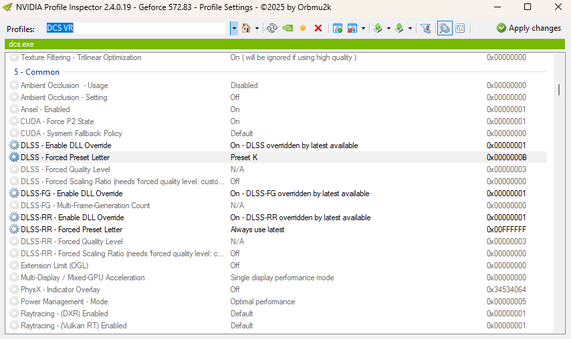571x339 pixels.
Task: Click the user-defined profile filter funnel icon
Action: 425,28
